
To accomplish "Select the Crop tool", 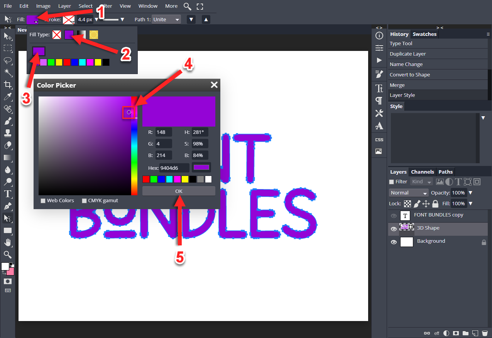I will (7, 85).
